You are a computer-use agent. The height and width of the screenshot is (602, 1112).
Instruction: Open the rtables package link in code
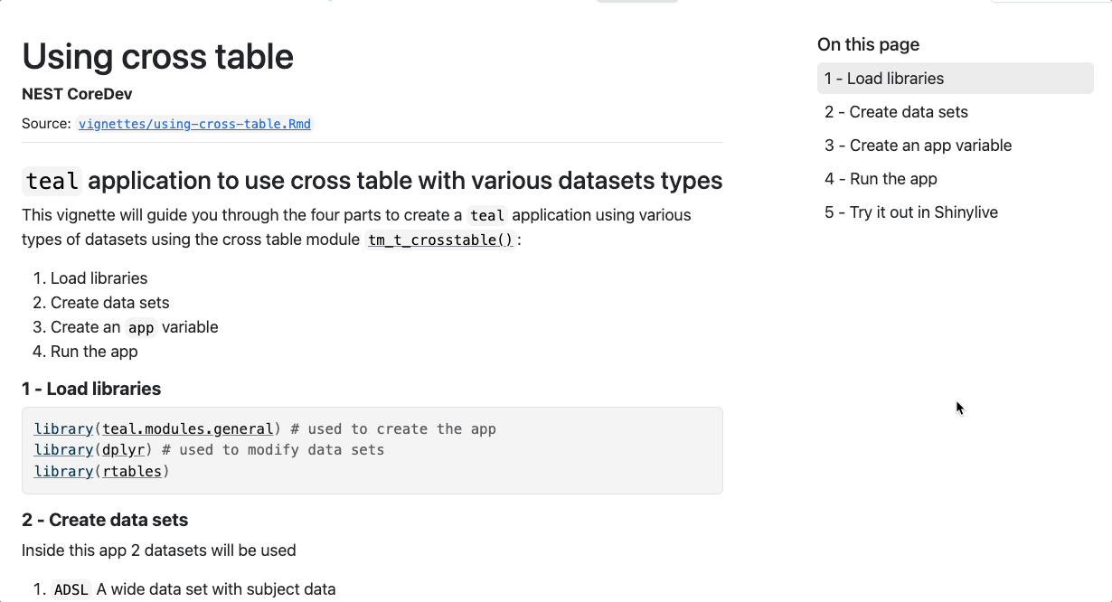coord(132,471)
